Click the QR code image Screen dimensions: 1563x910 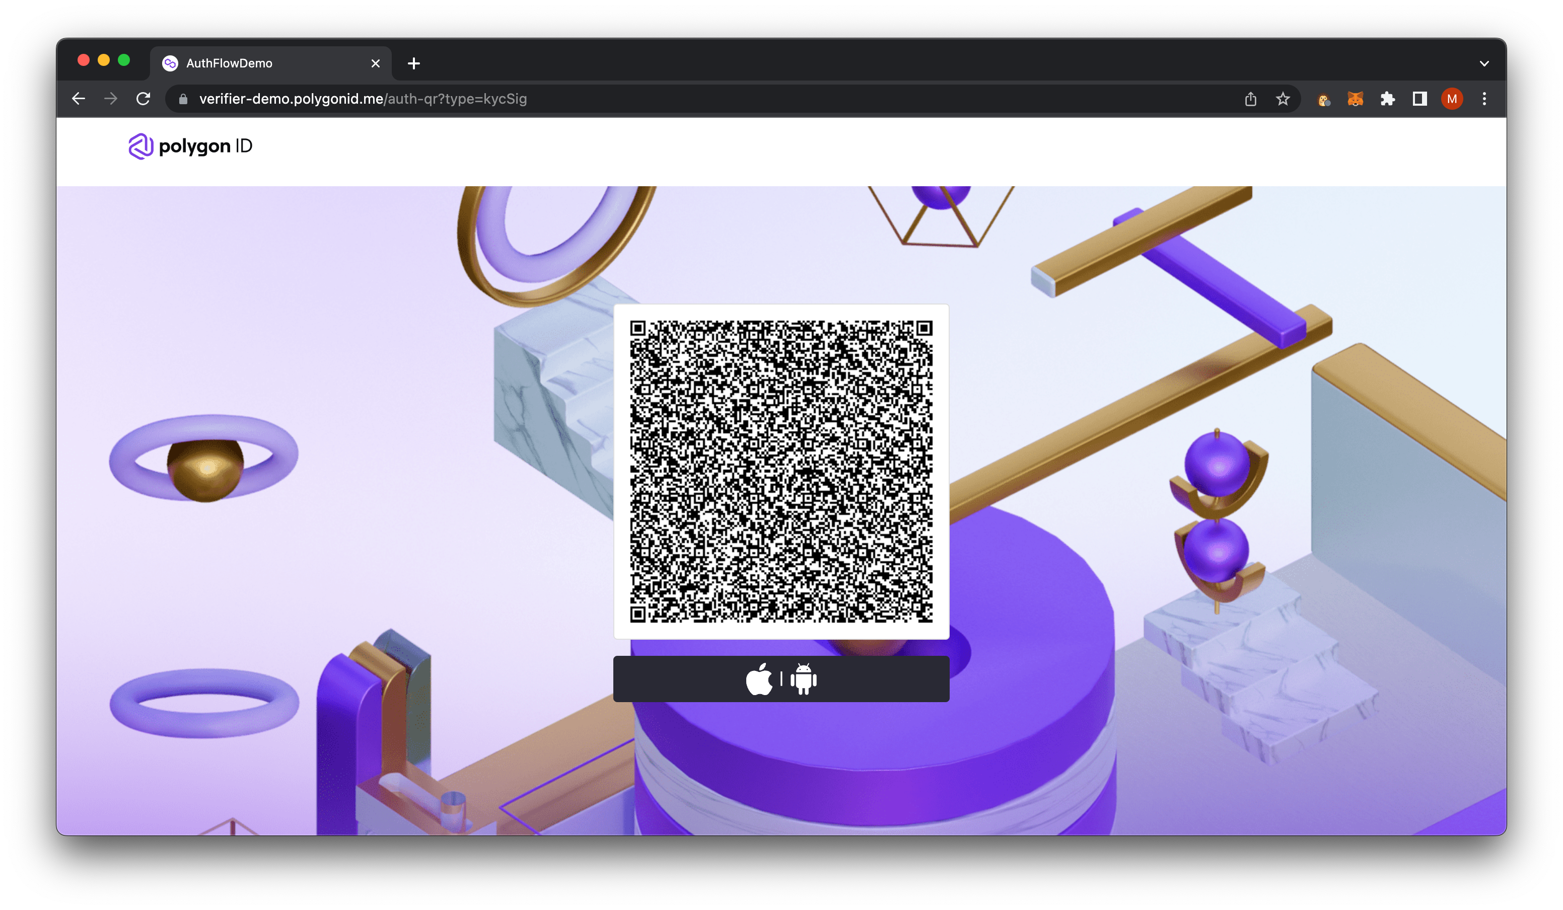[781, 471]
